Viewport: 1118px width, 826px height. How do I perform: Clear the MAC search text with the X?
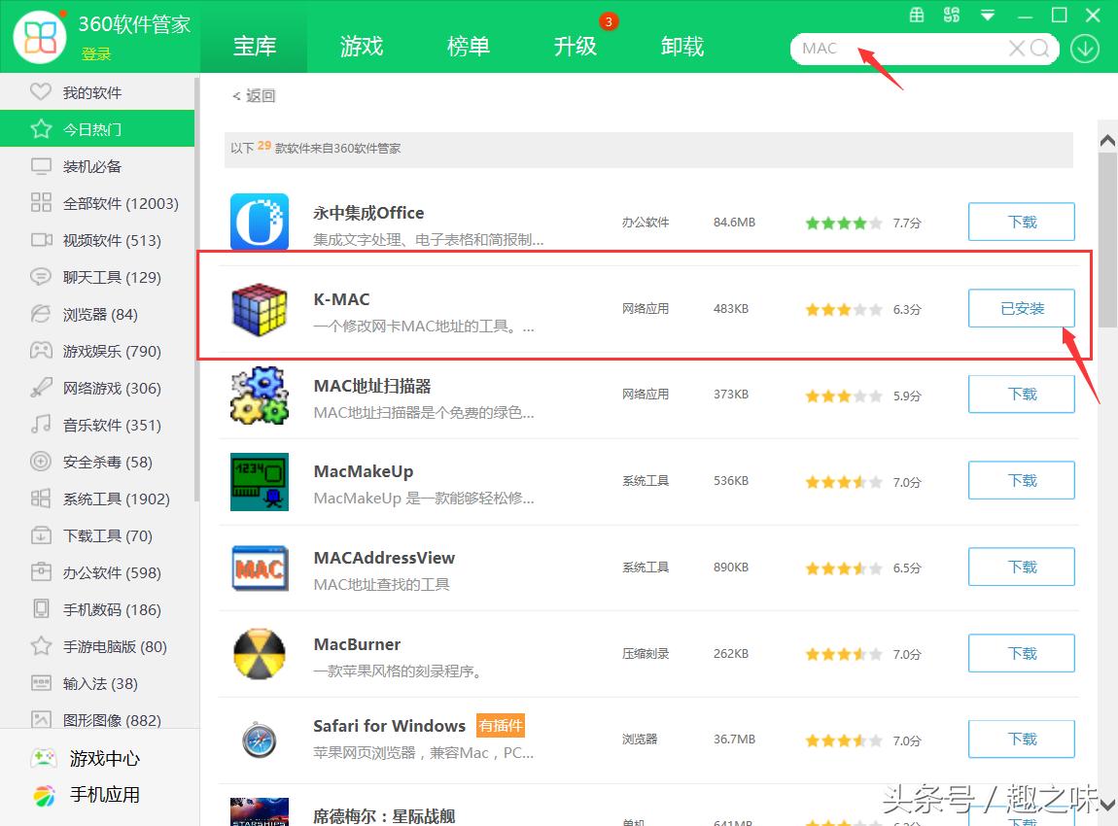point(1017,48)
